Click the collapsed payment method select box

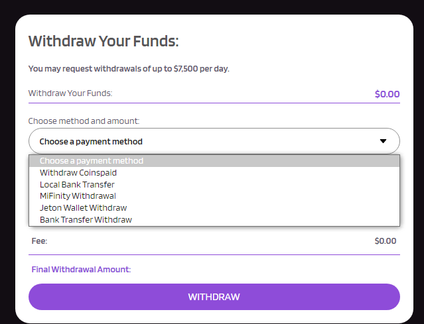199,141
